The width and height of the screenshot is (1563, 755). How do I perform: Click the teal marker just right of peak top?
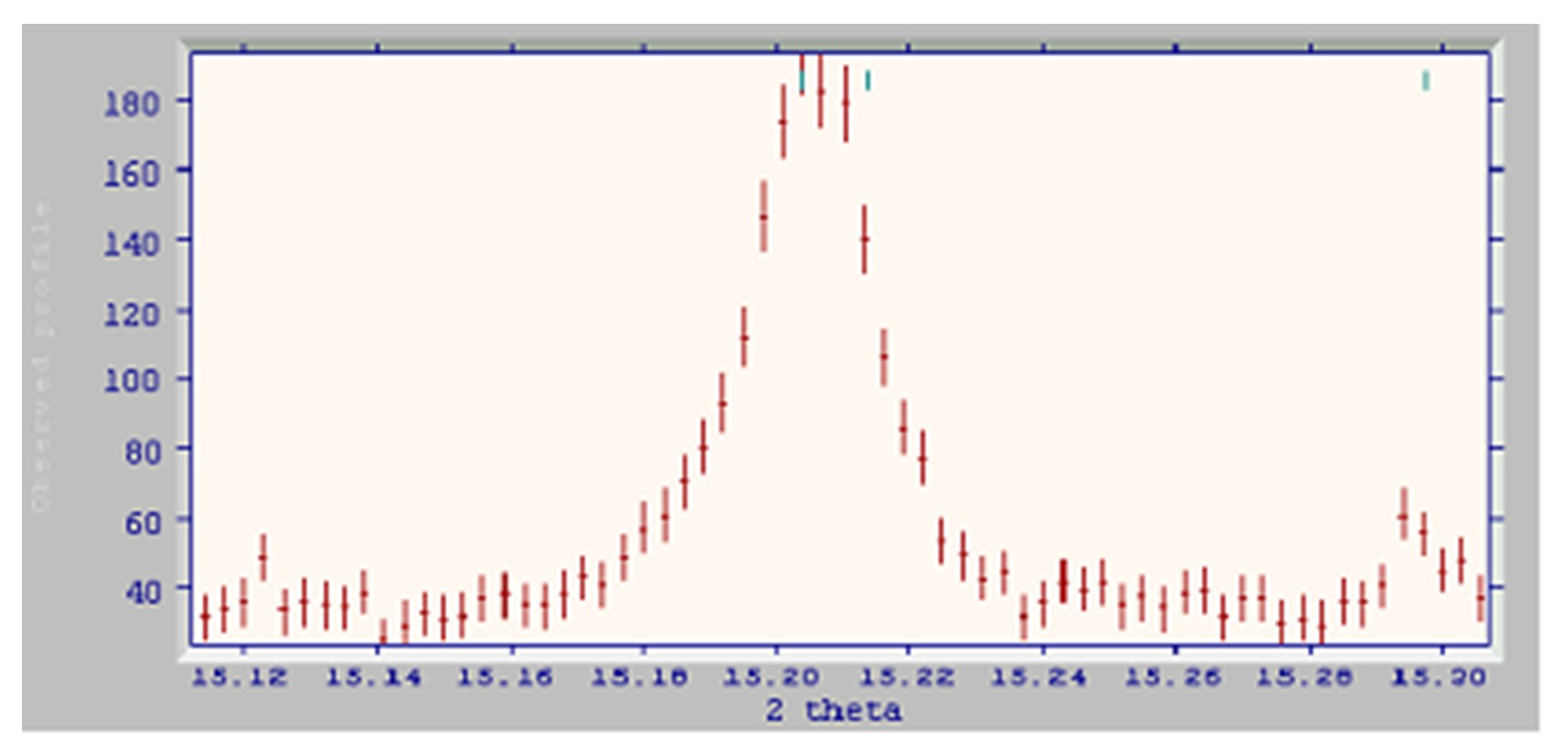coord(868,81)
